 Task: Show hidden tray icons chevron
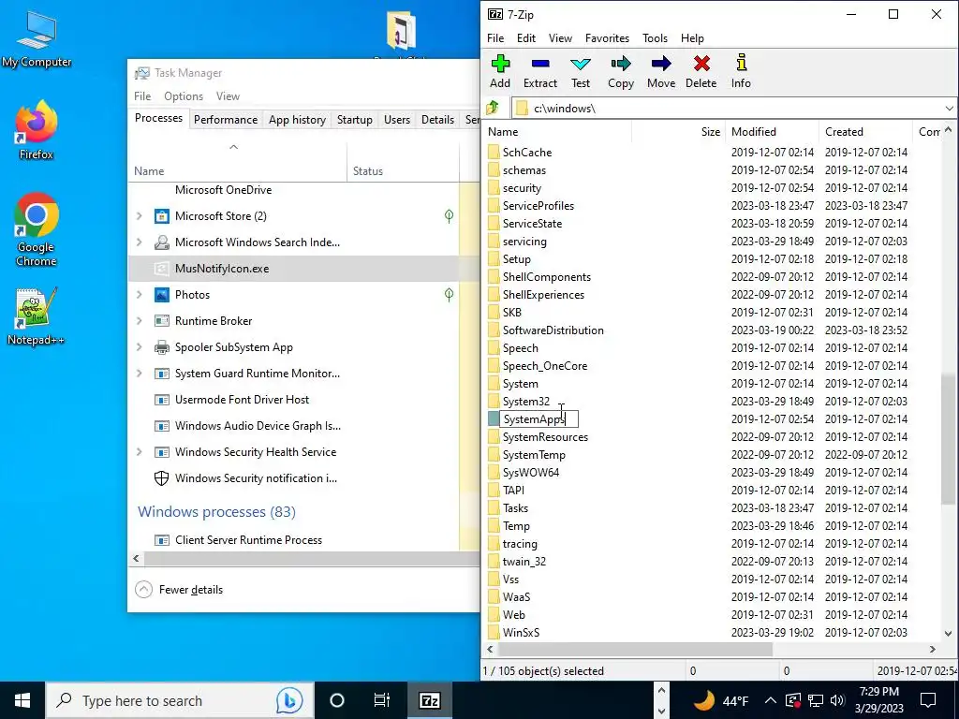click(x=771, y=700)
